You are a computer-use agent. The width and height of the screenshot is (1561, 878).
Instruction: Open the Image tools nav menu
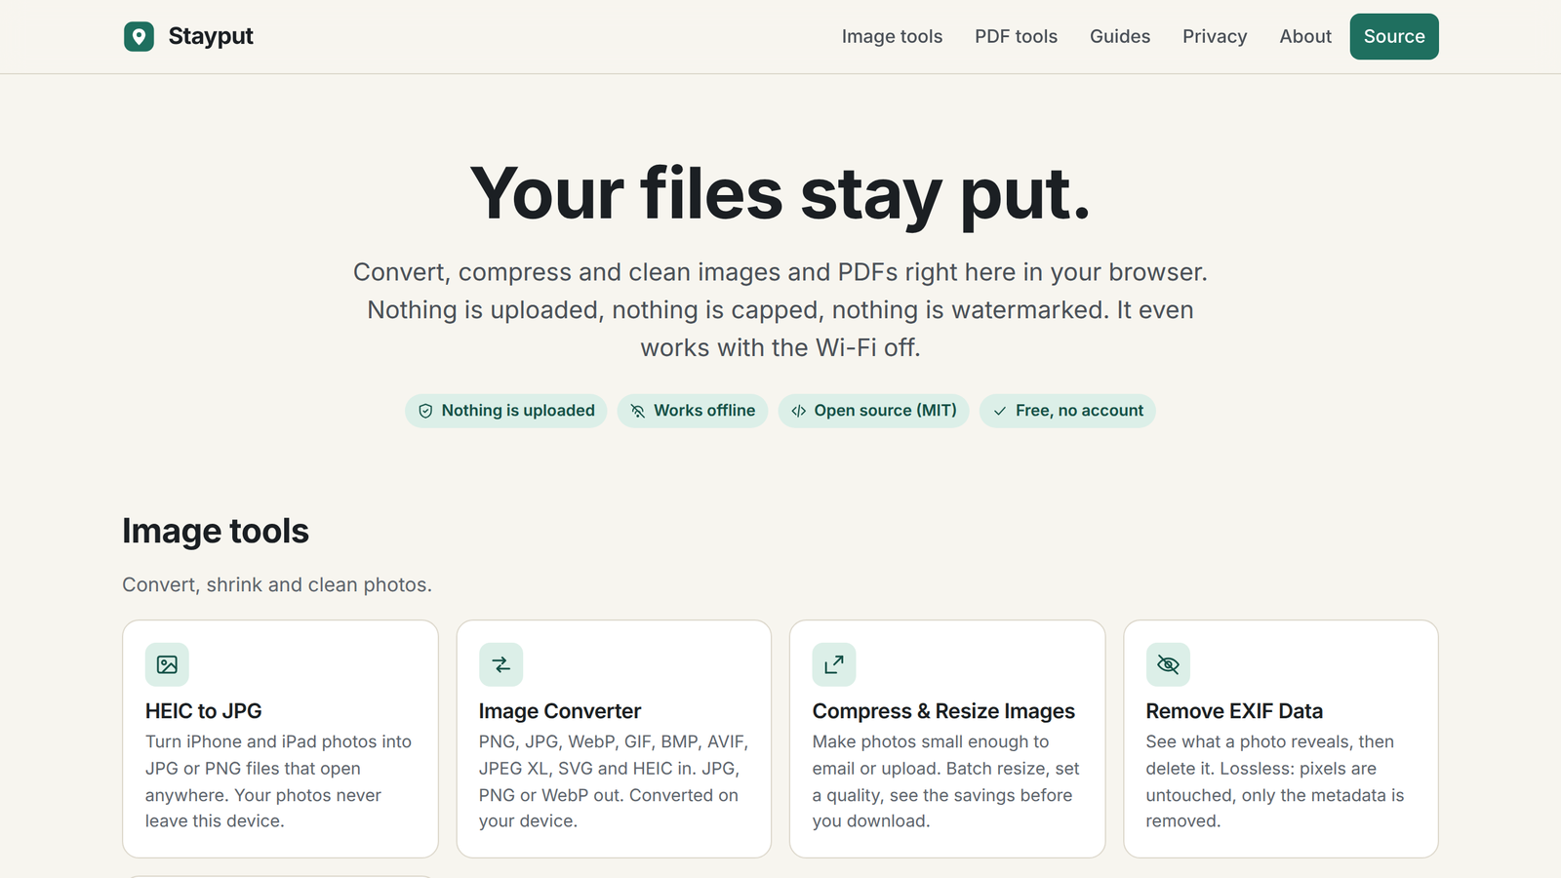(892, 36)
